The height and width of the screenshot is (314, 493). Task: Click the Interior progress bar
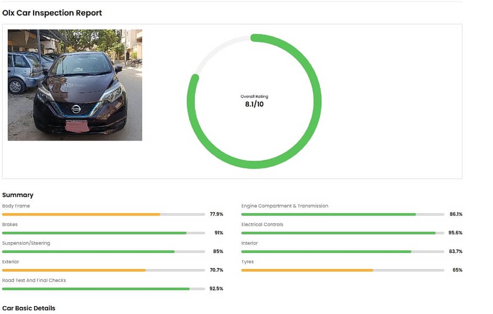[x=343, y=252]
